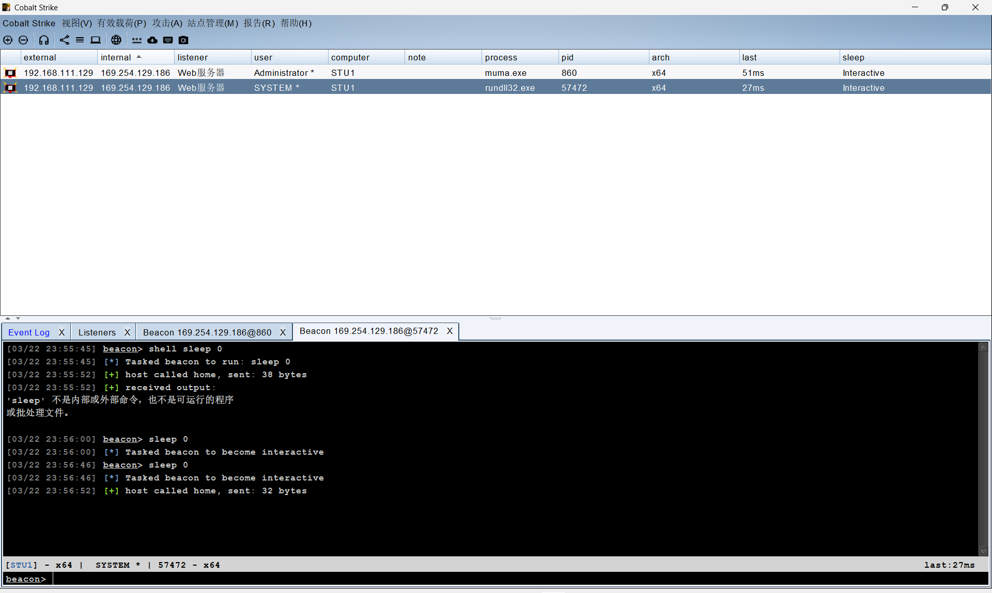The image size is (992, 593).
Task: Click the up arrow on the pane splitter
Action: click(x=8, y=318)
